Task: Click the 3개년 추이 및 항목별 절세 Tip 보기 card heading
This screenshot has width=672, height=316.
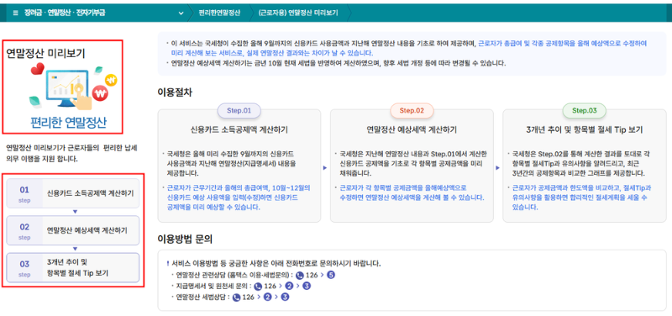Action: click(x=584, y=130)
